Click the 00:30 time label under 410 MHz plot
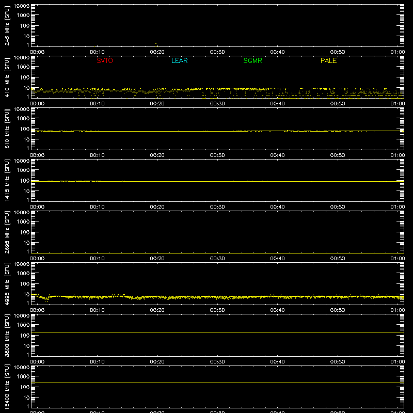 tap(217, 104)
